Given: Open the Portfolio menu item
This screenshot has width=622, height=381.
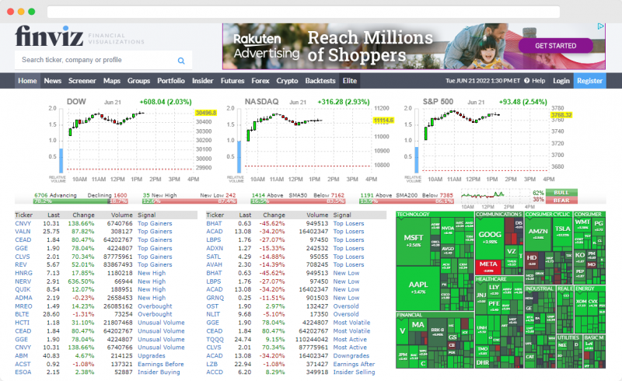Looking at the screenshot, I should pos(171,81).
